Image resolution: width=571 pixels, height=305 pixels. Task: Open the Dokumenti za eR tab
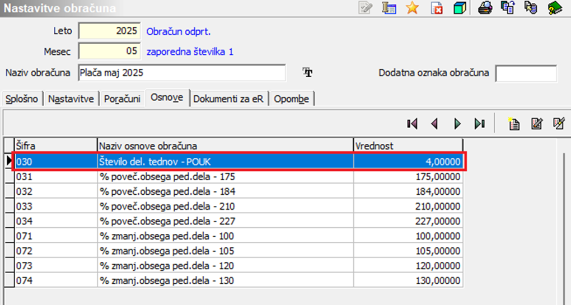point(228,99)
